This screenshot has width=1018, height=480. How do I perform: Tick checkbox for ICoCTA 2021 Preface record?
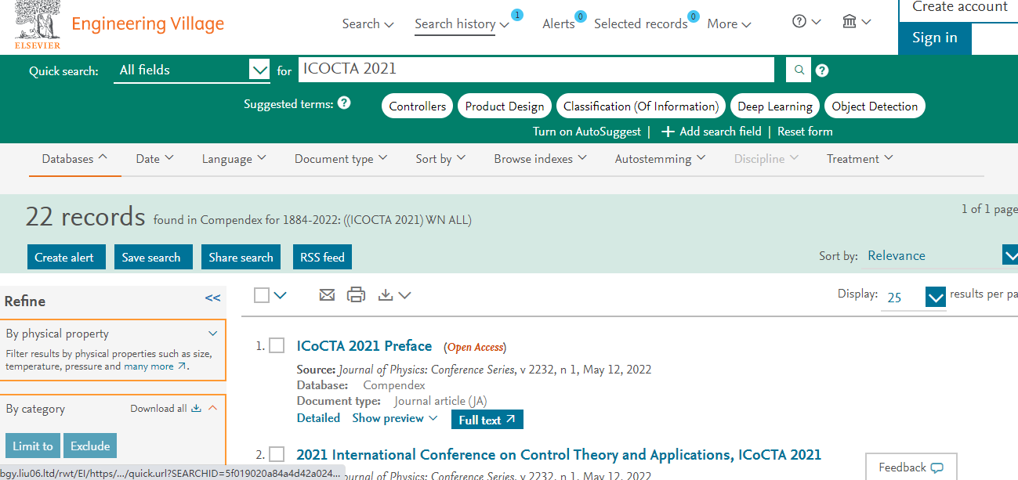click(x=277, y=345)
